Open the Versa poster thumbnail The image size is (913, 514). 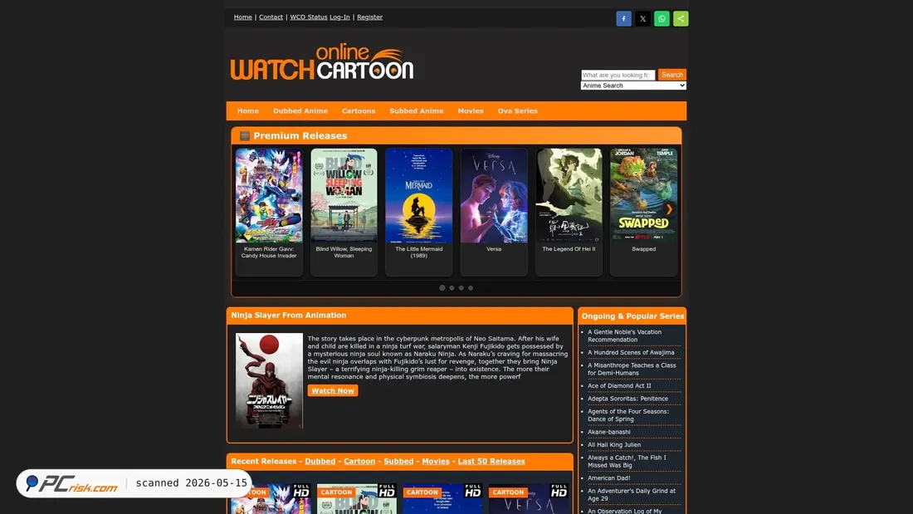click(494, 195)
